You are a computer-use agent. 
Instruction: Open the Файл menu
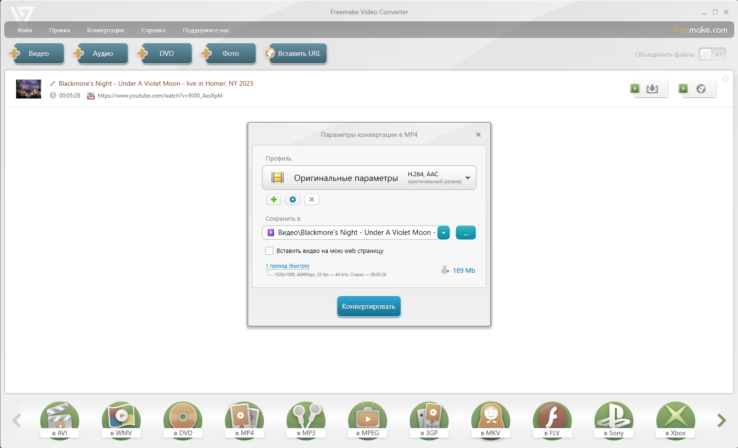click(x=25, y=30)
